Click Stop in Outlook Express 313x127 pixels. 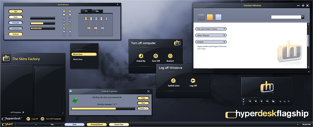tap(143, 103)
